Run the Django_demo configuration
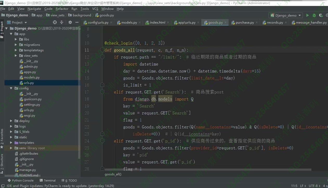The image size is (328, 188). point(307,15)
